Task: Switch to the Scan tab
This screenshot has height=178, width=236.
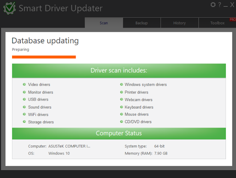Action: [x=104, y=23]
